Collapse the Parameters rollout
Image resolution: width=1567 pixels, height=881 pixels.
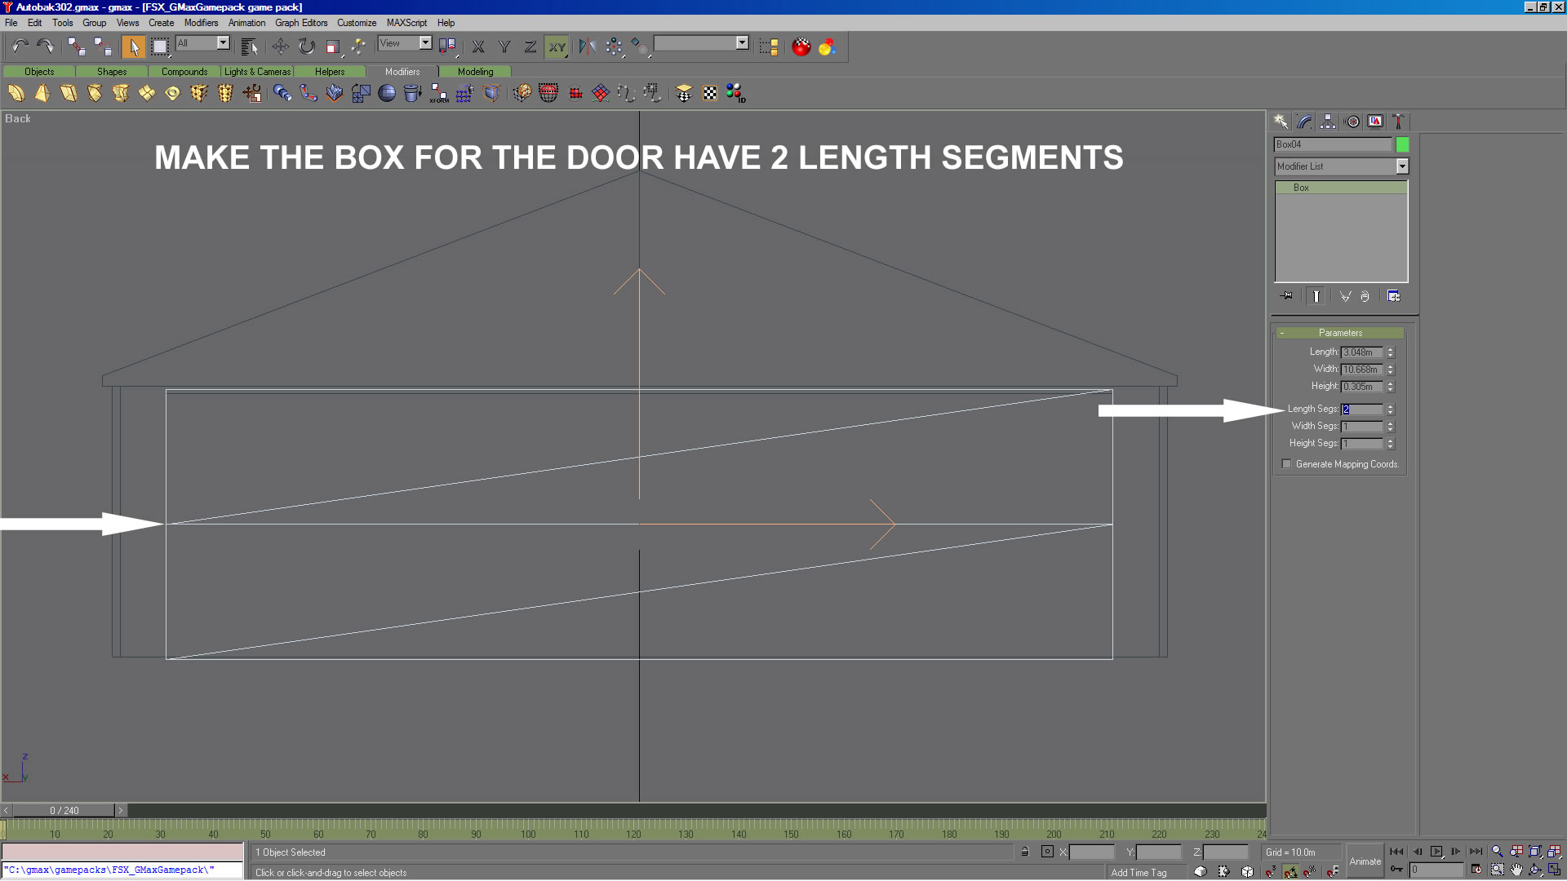pyautogui.click(x=1340, y=333)
